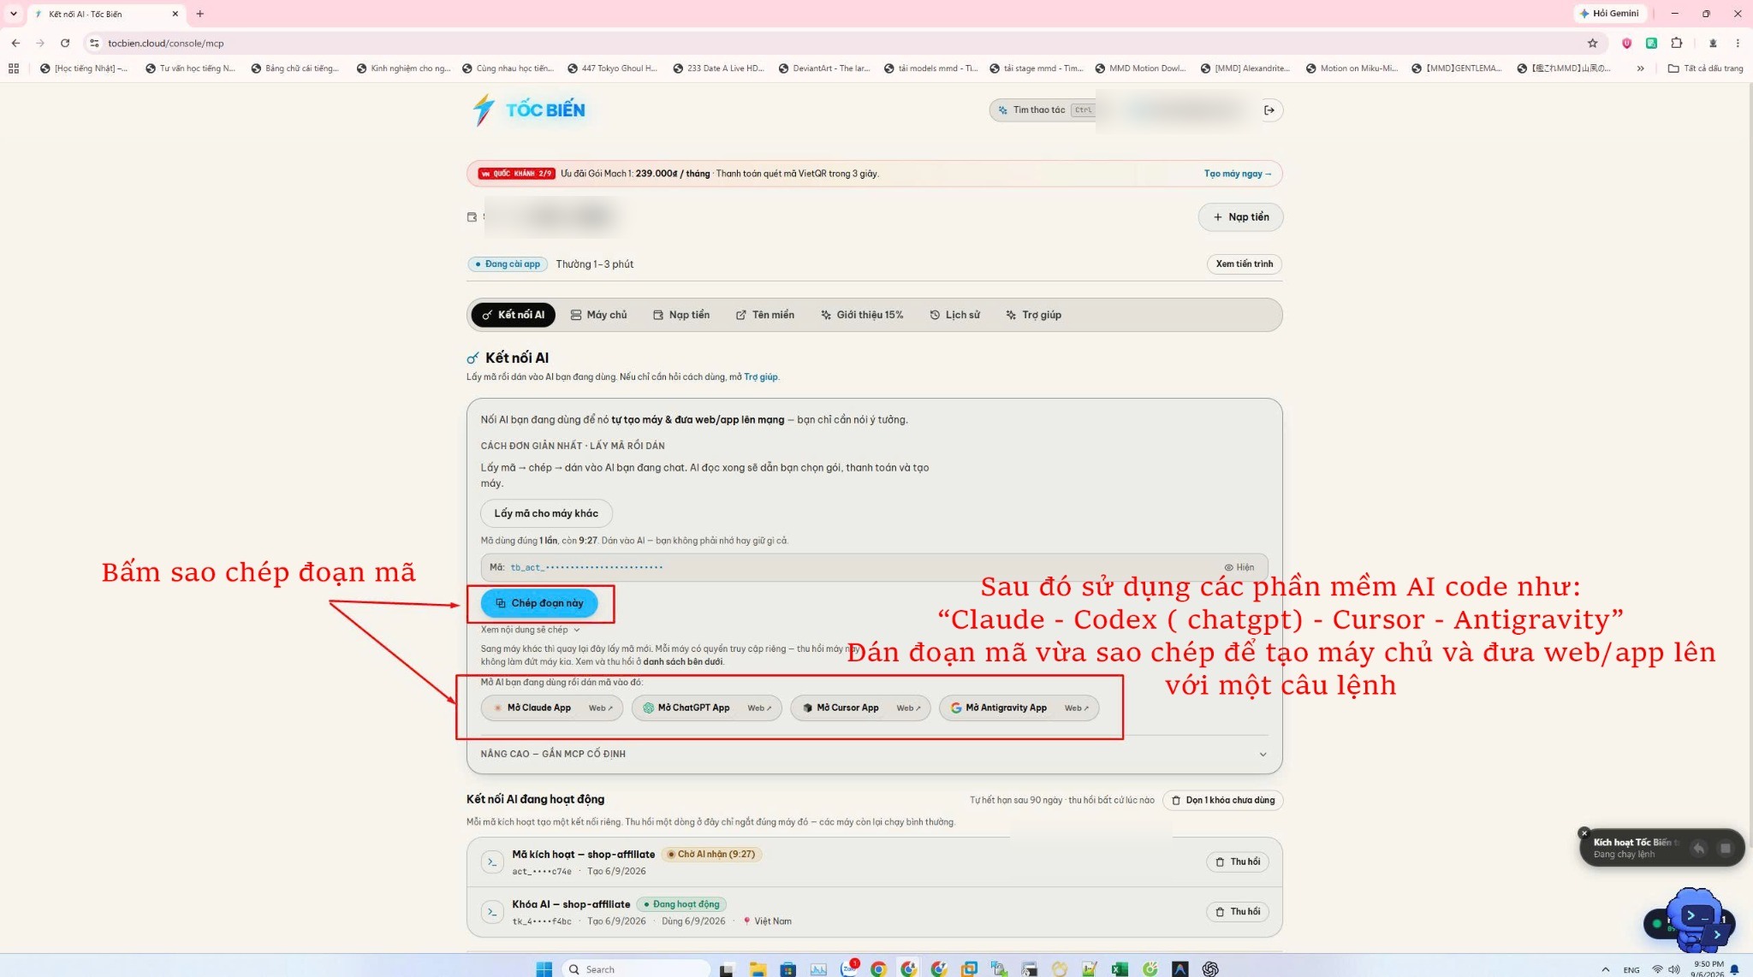
Task: Go back with the browser back arrow
Action: (15, 43)
